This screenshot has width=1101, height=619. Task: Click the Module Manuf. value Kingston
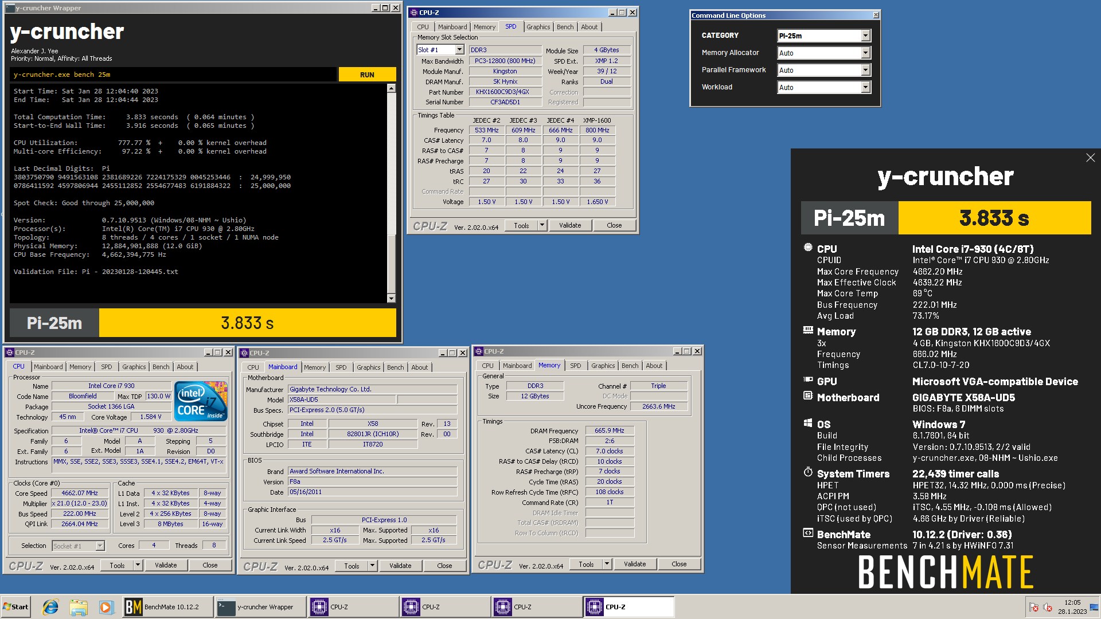coord(505,71)
